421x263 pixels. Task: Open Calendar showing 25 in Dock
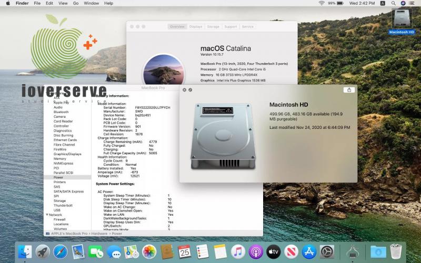(x=185, y=252)
